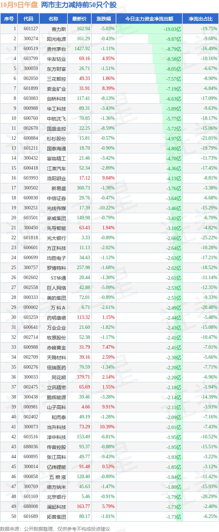
Task: Click the 代码 column header
Action: (28, 19)
